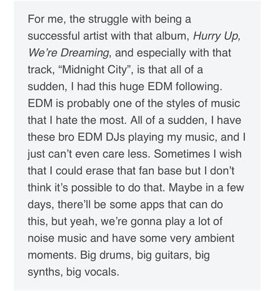Click the words "Sometimes I wish"
This screenshot has width=274, height=291.
pos(198,154)
